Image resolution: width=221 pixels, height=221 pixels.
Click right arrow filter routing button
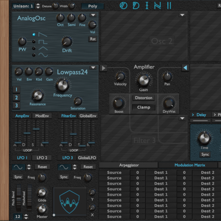coord(103,68)
